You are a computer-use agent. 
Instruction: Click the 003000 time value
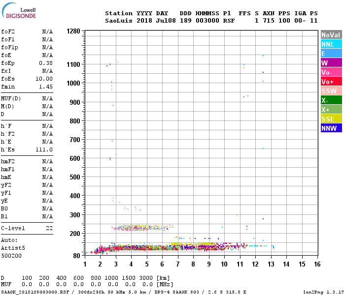207,21
